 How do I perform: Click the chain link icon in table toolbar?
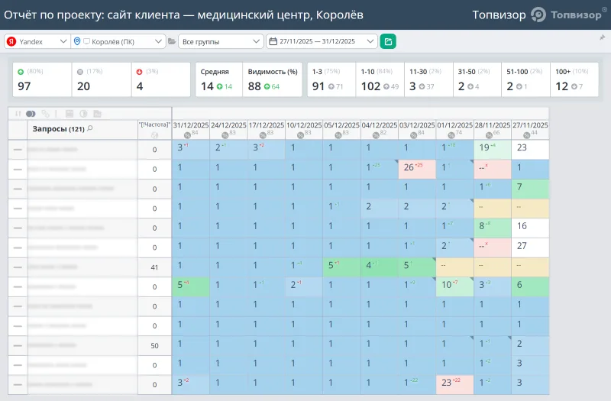pos(46,114)
